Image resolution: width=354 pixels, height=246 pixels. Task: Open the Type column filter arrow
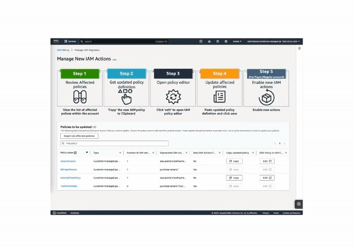pyautogui.click(x=120, y=153)
